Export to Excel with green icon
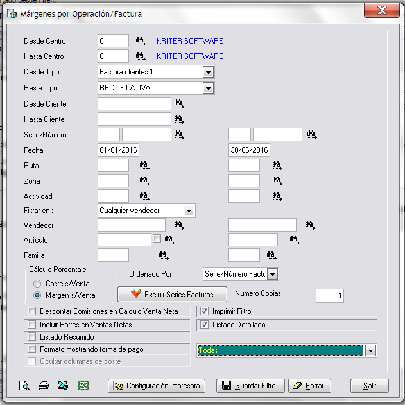Screen dimensions: 405x405 pyautogui.click(x=83, y=386)
